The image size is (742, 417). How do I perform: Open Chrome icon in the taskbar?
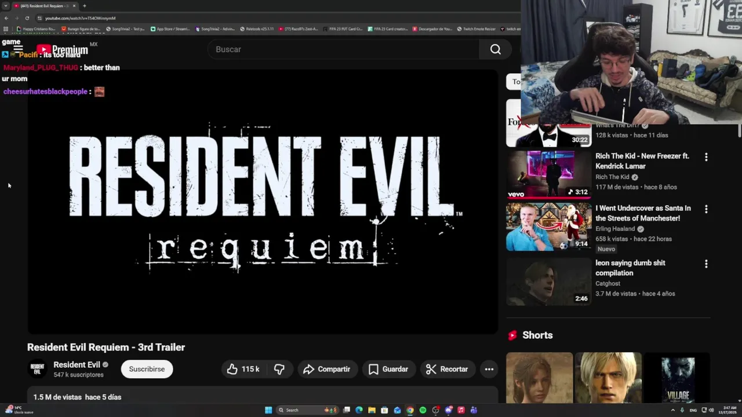(x=410, y=410)
